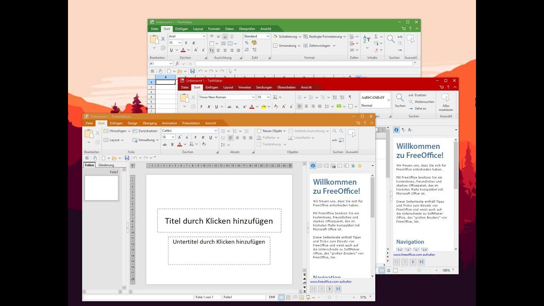
Task: Click pilcrow formatting marks icon in TextMaker
Action: (x=350, y=97)
